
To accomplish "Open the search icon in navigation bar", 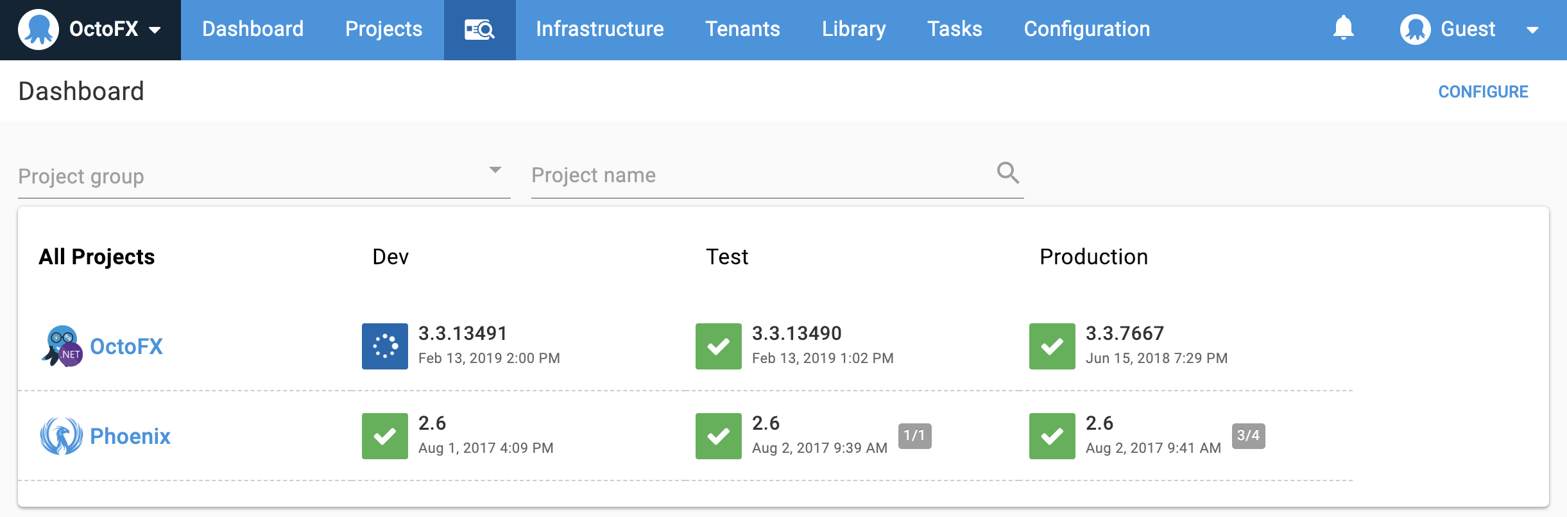I will click(x=479, y=30).
